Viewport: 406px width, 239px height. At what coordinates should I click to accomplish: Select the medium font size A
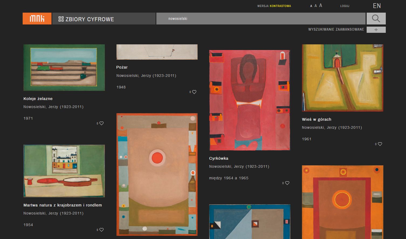[x=316, y=6]
